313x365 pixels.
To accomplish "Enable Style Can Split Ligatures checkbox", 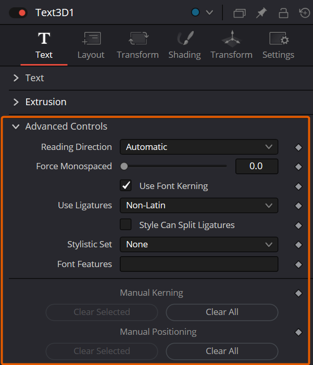I will pyautogui.click(x=126, y=224).
